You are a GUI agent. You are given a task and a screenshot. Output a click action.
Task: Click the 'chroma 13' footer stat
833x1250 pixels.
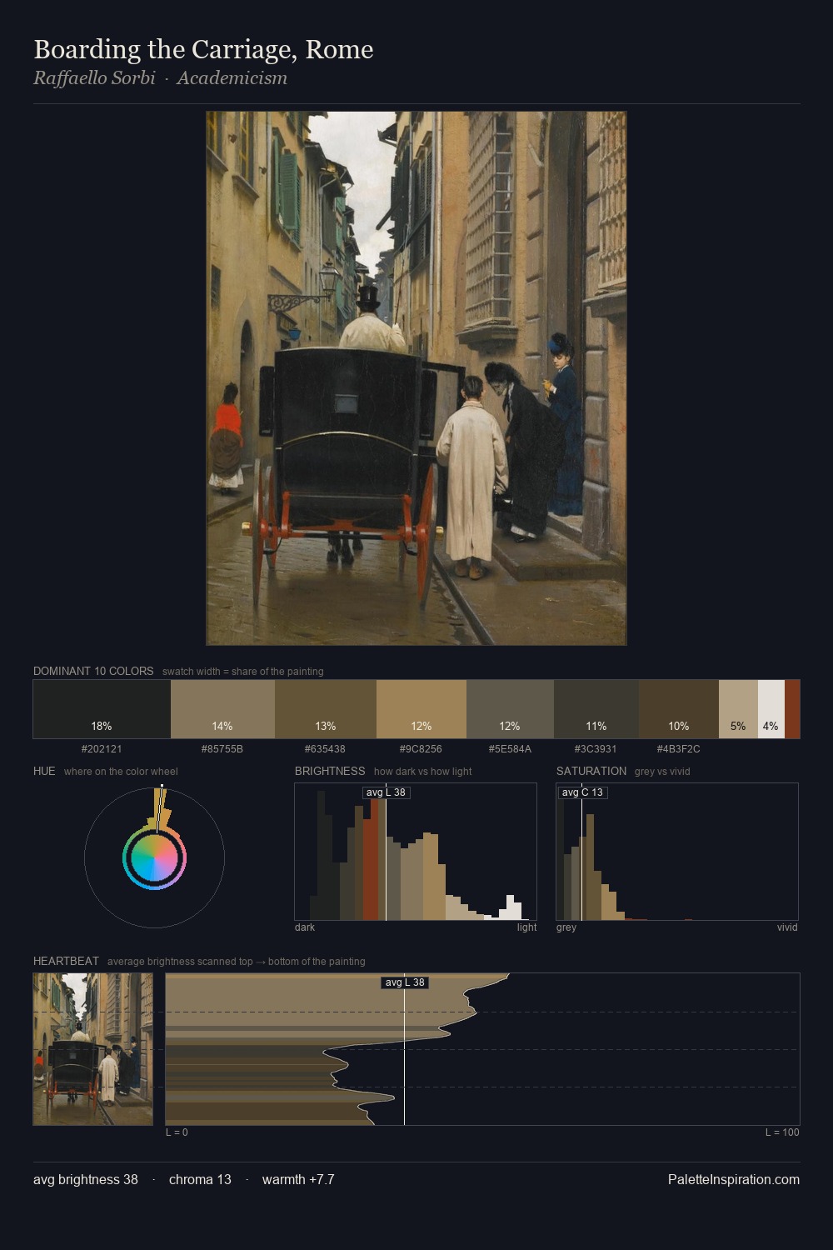pyautogui.click(x=200, y=1179)
